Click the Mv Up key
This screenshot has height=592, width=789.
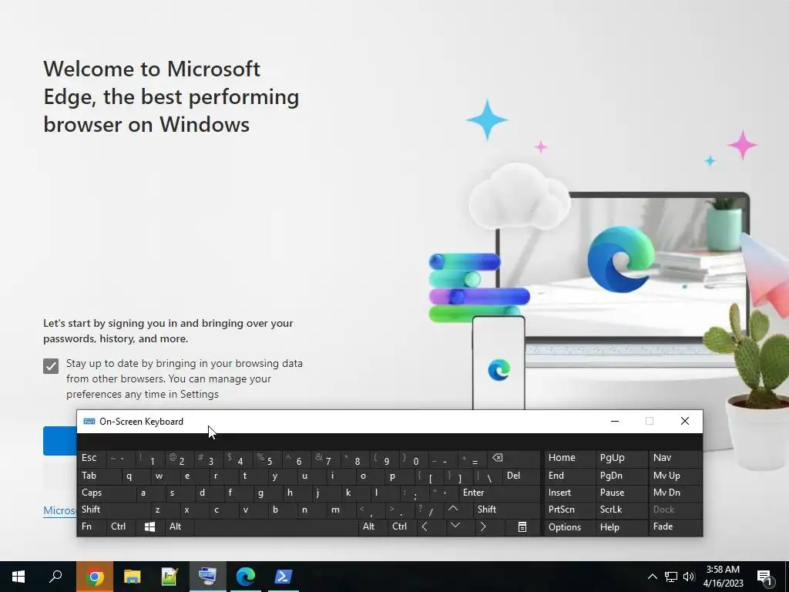tap(675, 475)
